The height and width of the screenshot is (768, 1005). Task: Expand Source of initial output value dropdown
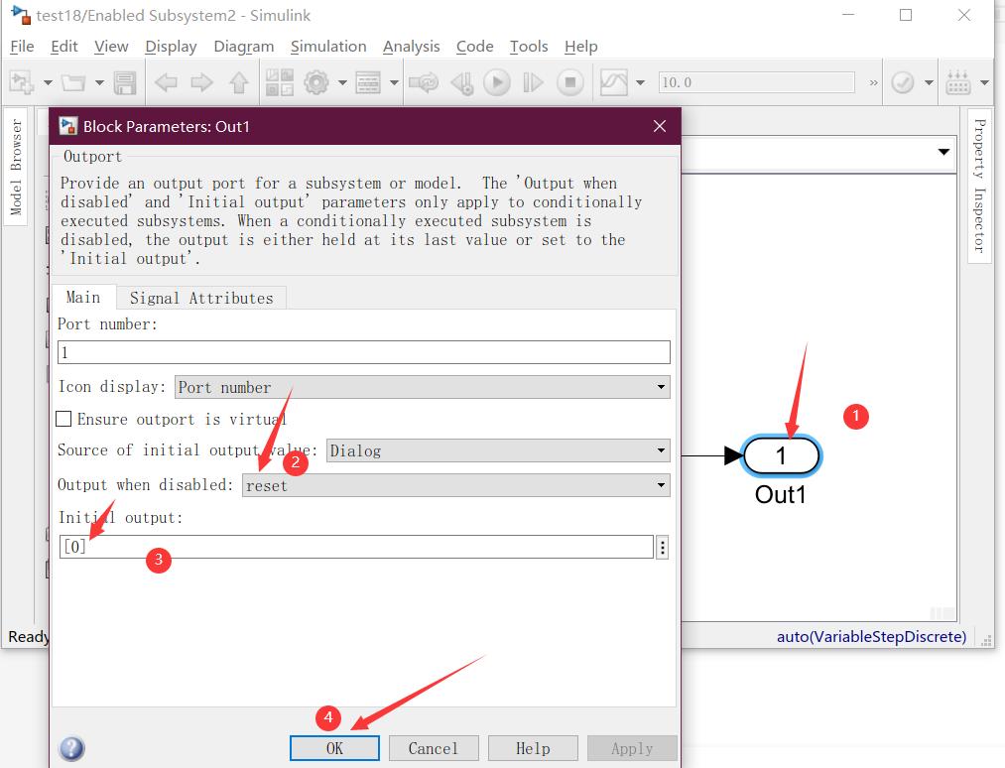click(x=498, y=451)
